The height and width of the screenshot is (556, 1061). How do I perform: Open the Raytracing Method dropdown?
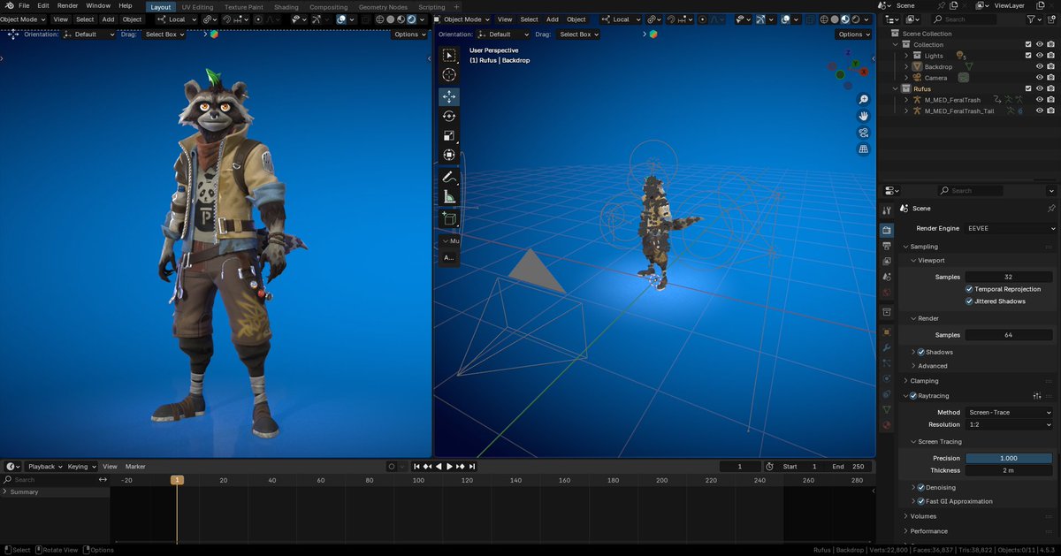1009,412
